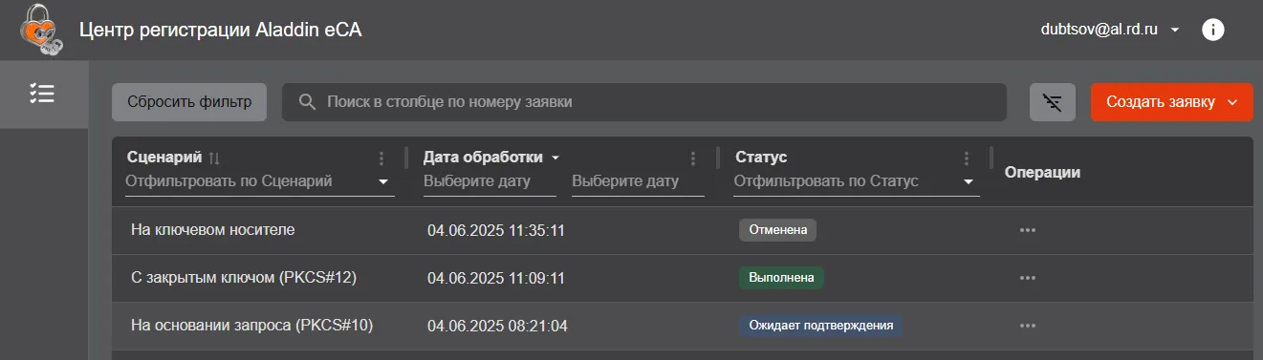Open operations menu for На основании запроса row
The height and width of the screenshot is (360, 1263).
1028,326
